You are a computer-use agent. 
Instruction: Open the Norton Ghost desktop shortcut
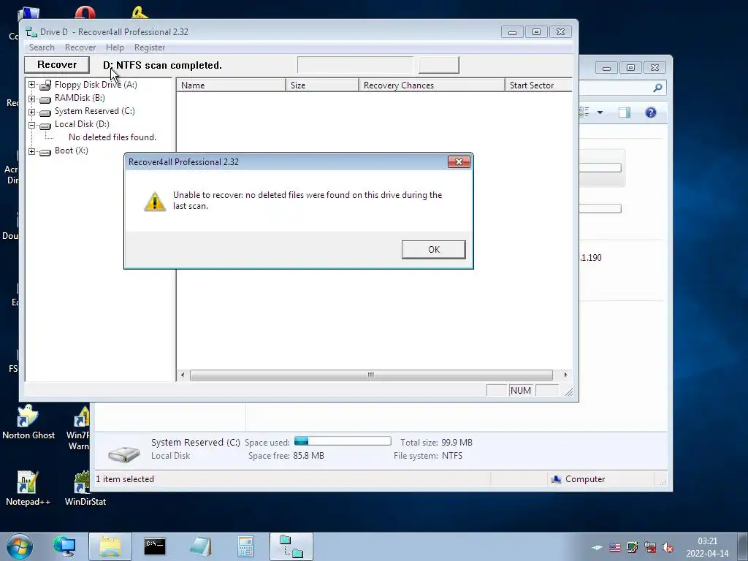point(28,423)
